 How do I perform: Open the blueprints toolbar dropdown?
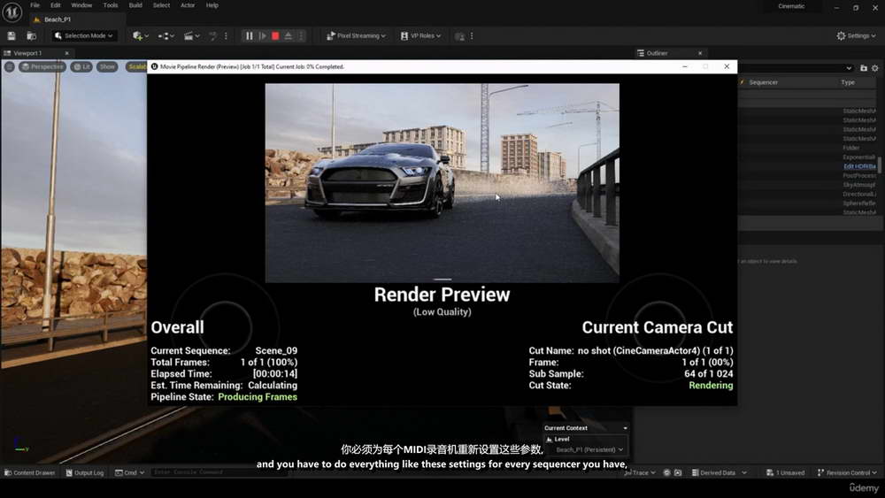pos(165,35)
